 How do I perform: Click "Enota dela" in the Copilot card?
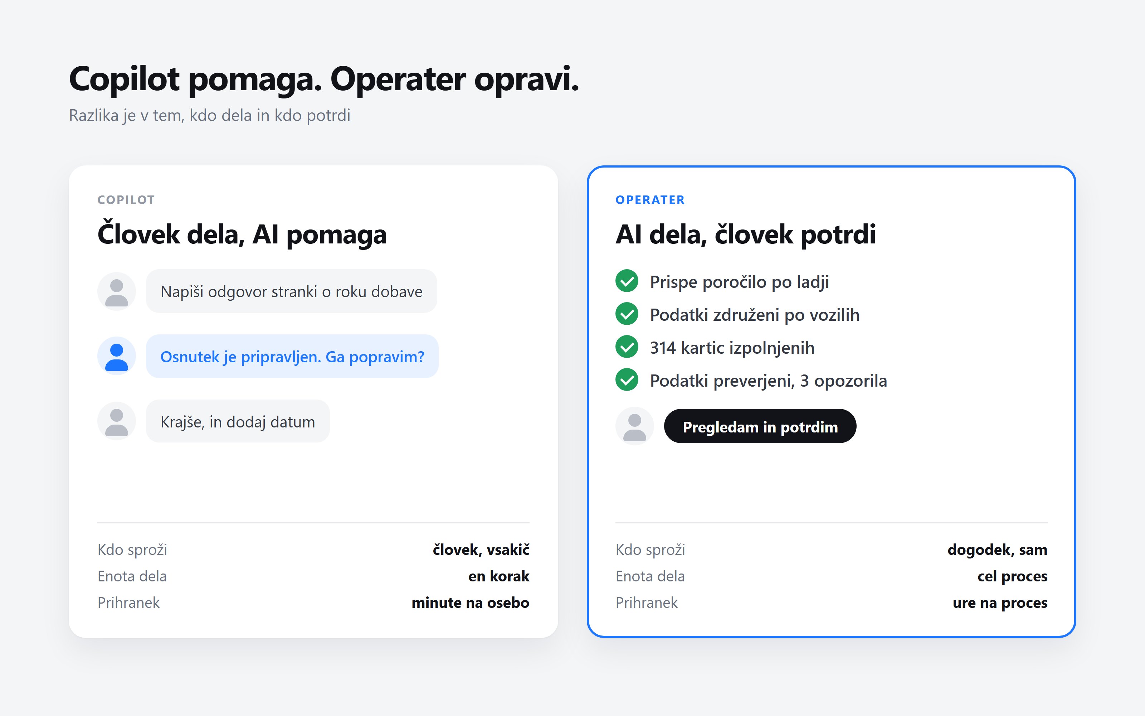[x=132, y=576]
